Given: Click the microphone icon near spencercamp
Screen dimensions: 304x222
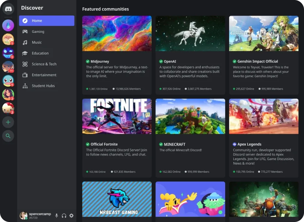Looking at the screenshot, I should pos(57,216).
